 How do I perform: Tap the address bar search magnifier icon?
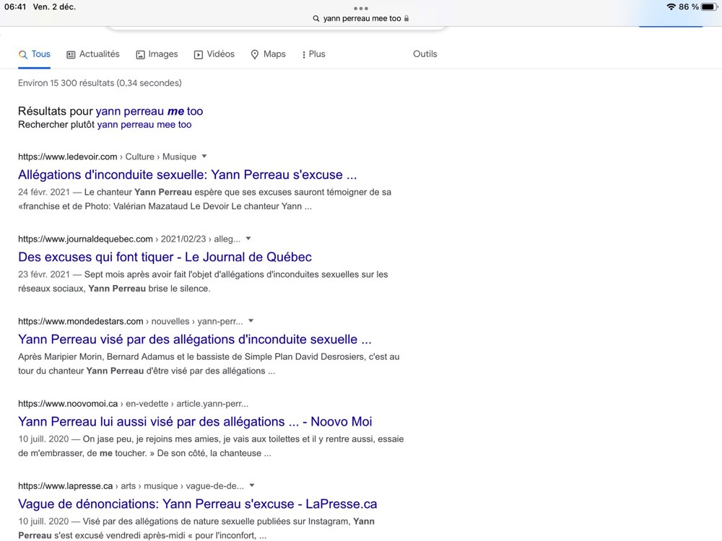coord(316,19)
